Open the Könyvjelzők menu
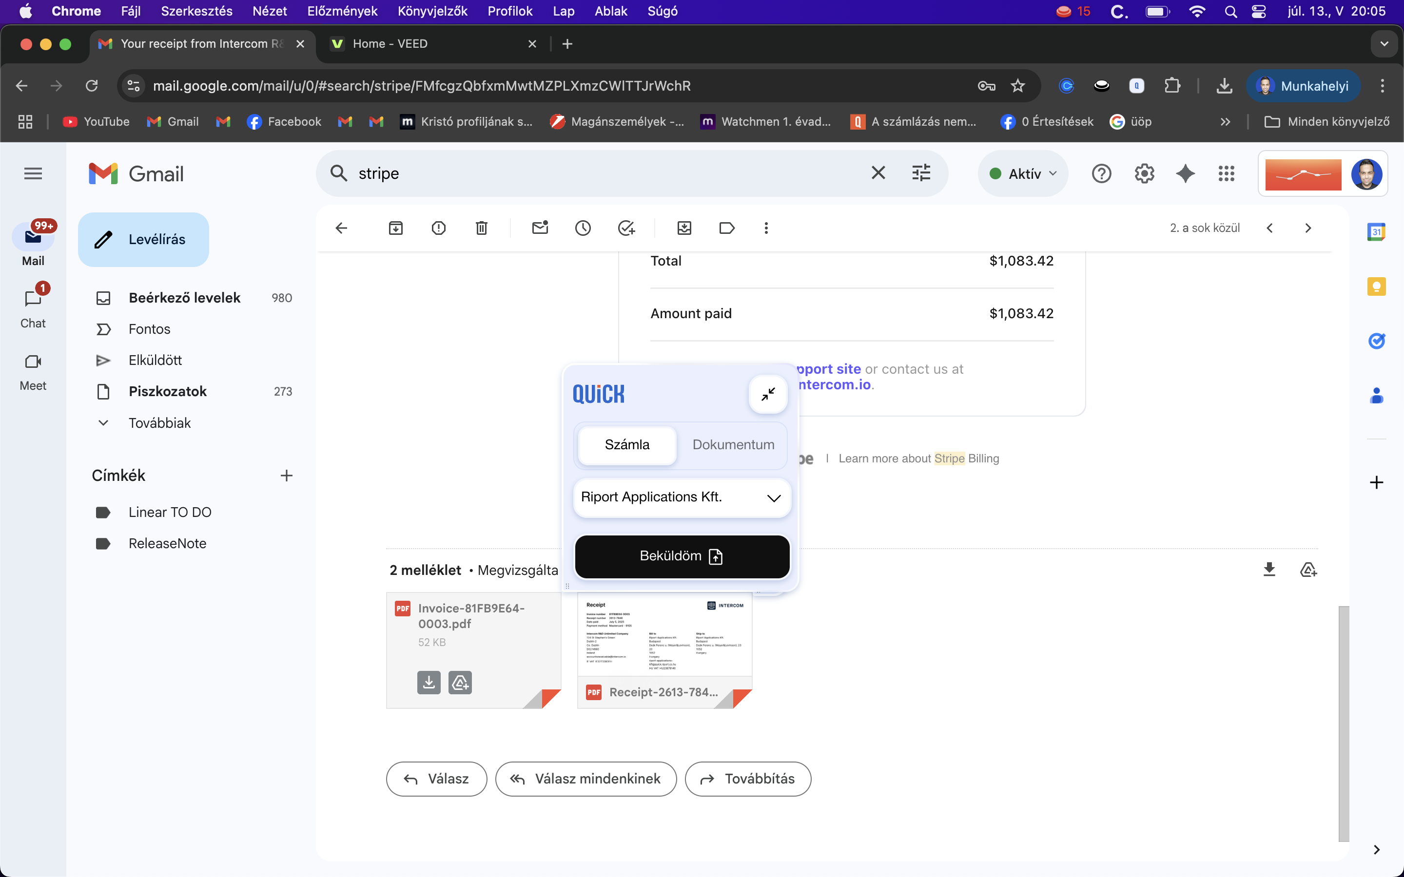This screenshot has width=1404, height=877. tap(433, 11)
